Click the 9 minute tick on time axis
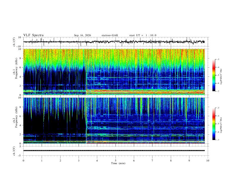 point(189,161)
